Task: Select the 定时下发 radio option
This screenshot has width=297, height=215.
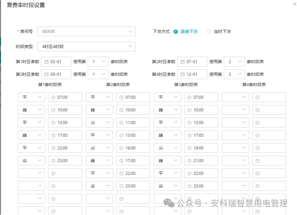Action: tap(219, 32)
